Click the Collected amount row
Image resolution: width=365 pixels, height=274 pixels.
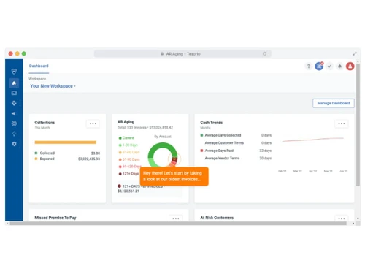pyautogui.click(x=67, y=153)
